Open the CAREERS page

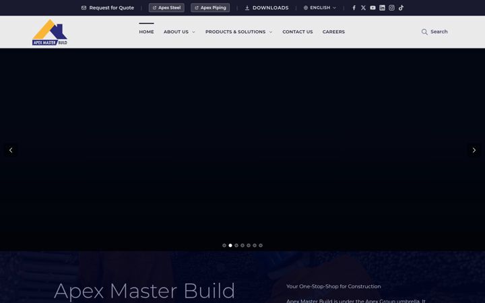click(333, 32)
